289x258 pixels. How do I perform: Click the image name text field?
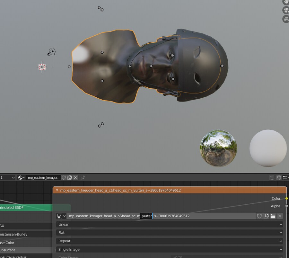(x=161, y=216)
